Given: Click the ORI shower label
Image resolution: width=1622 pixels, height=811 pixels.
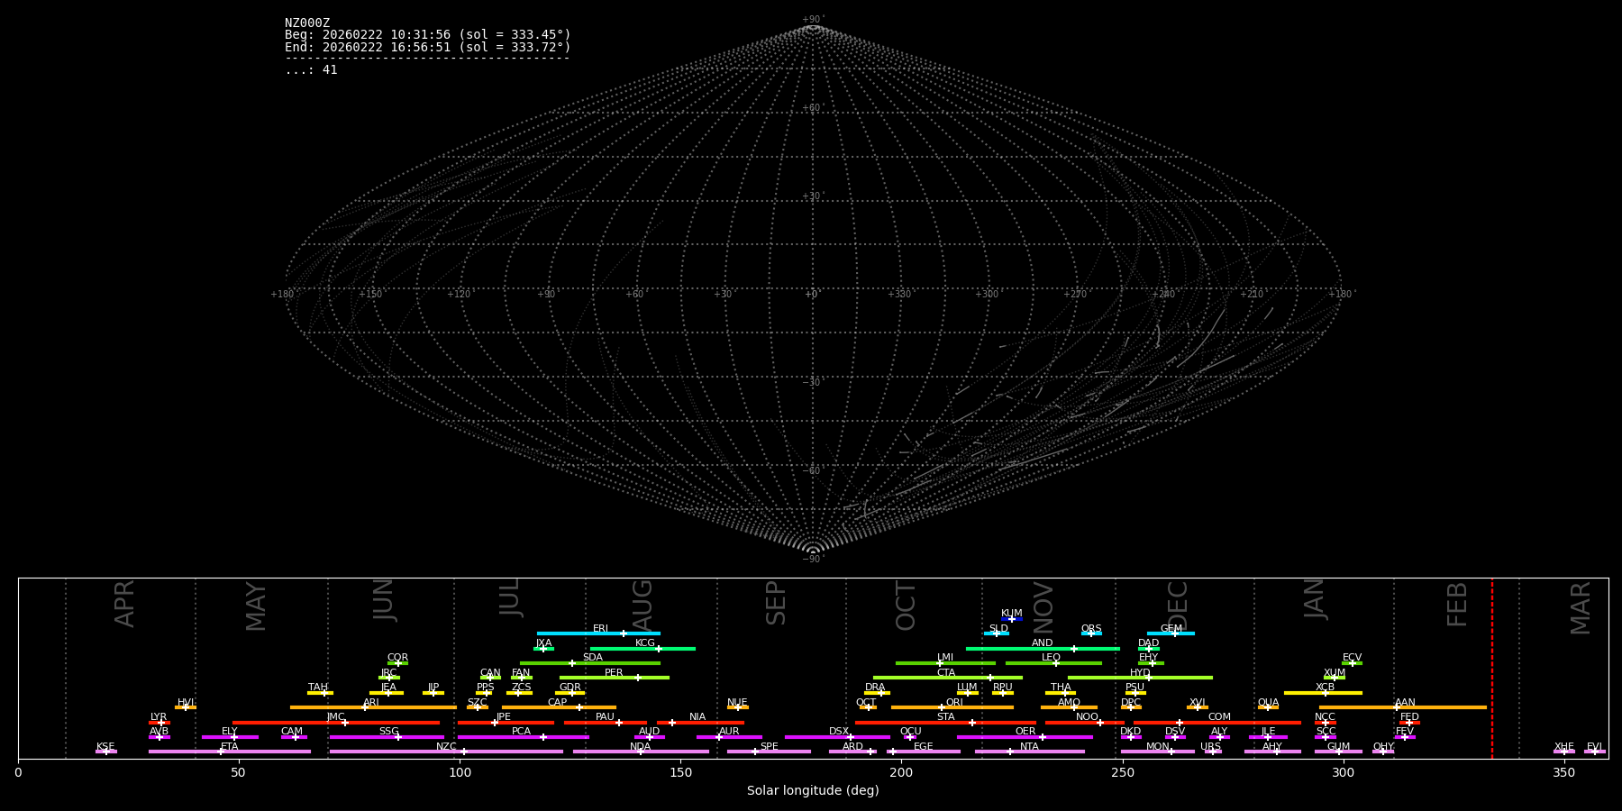Looking at the screenshot, I should coord(954,703).
